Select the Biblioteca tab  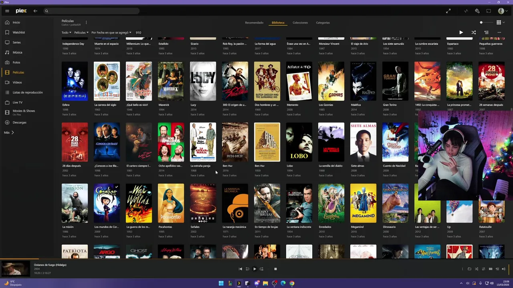tap(278, 23)
